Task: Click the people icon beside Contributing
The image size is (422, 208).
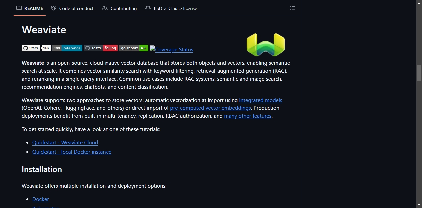Action: [x=105, y=8]
